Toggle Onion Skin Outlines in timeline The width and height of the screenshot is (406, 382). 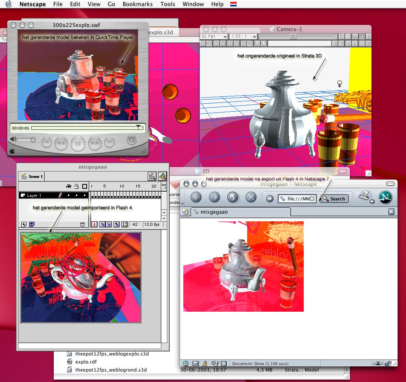(108, 224)
